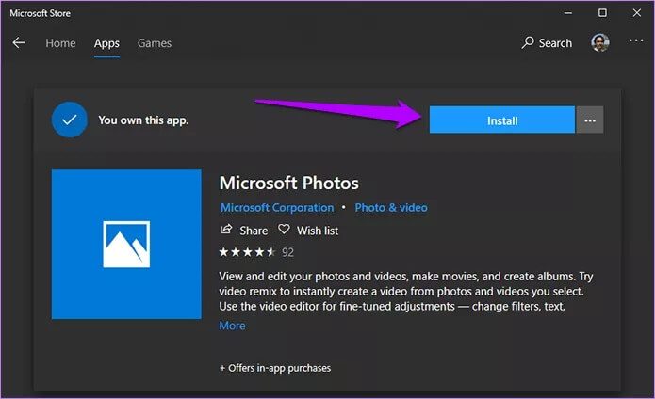The width and height of the screenshot is (655, 399).
Task: Go back using the back arrow
Action: [19, 43]
